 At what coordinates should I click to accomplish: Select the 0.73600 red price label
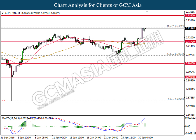[190, 15]
